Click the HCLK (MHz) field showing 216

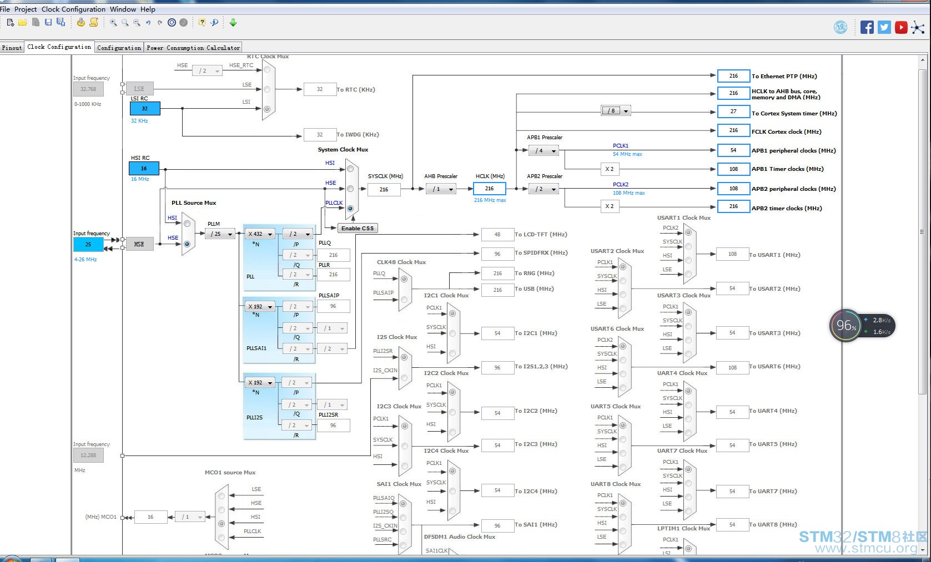[489, 189]
